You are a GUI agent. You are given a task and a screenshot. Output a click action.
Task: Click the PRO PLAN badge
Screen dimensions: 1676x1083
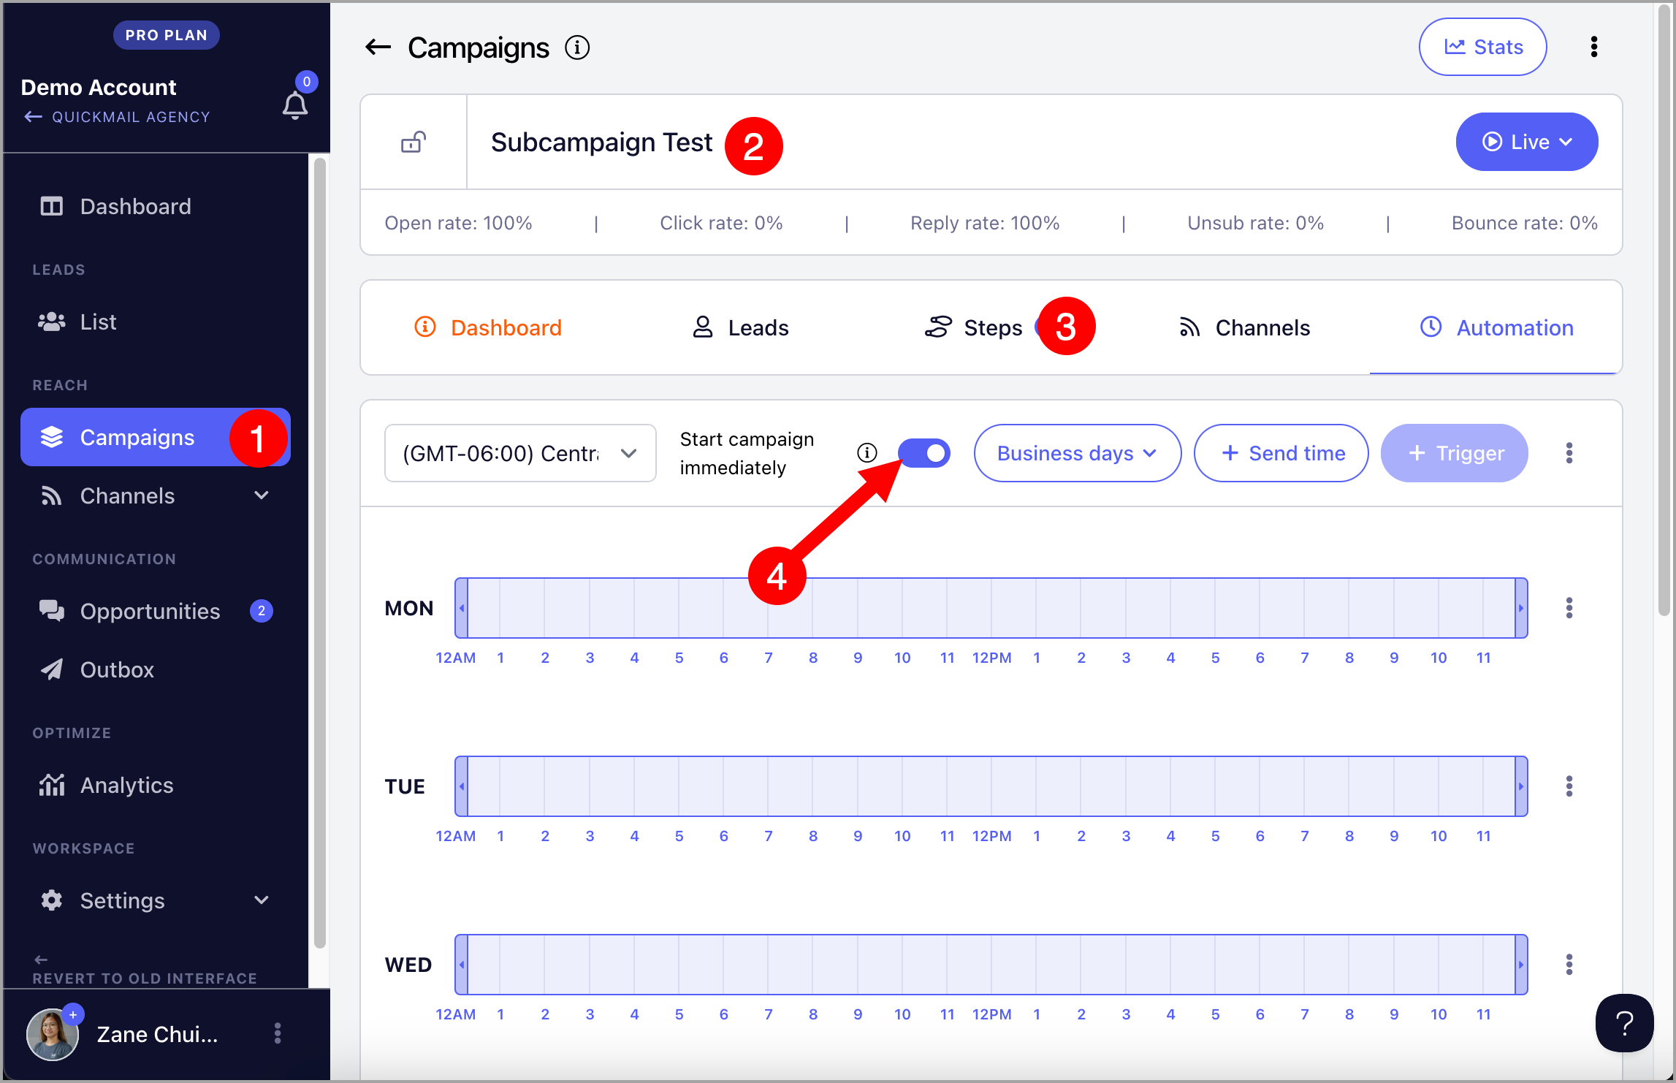click(x=166, y=35)
